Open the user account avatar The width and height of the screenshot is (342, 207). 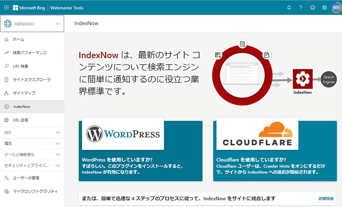coord(336,8)
